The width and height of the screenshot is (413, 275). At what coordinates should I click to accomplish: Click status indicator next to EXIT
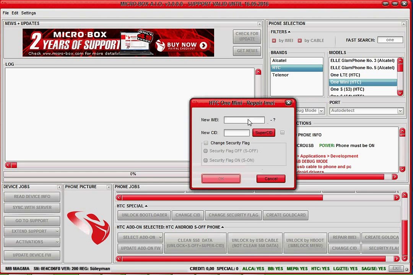pos(406,269)
